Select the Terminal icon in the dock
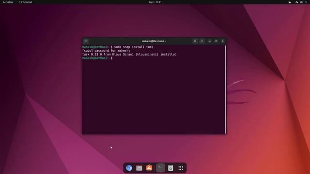Screen dimensions: 310x174 click(160, 168)
